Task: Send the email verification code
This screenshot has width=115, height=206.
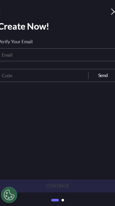Action: point(103,75)
